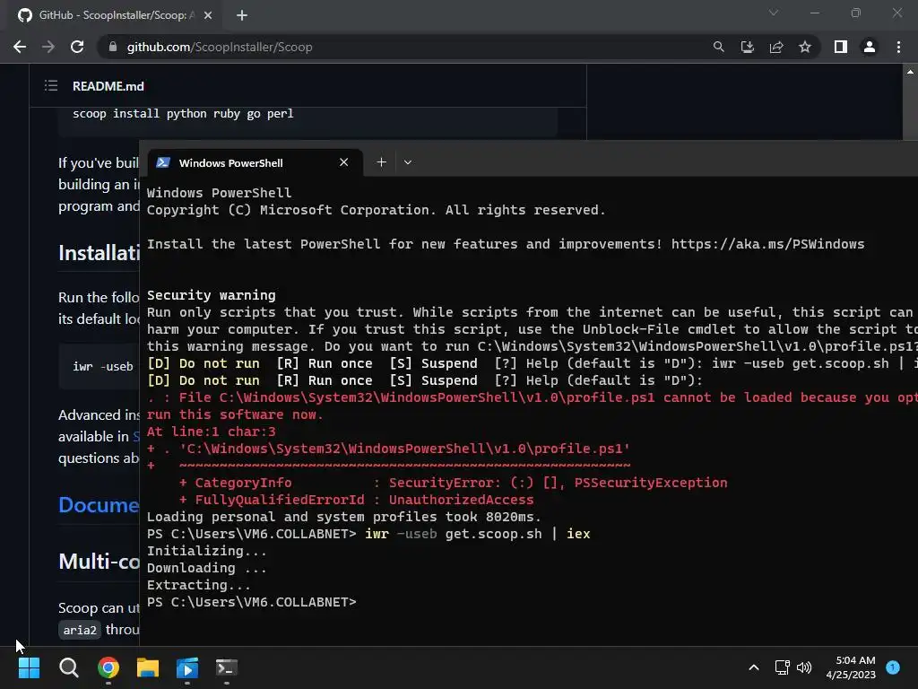Open Chrome from the taskbar

coord(108,667)
